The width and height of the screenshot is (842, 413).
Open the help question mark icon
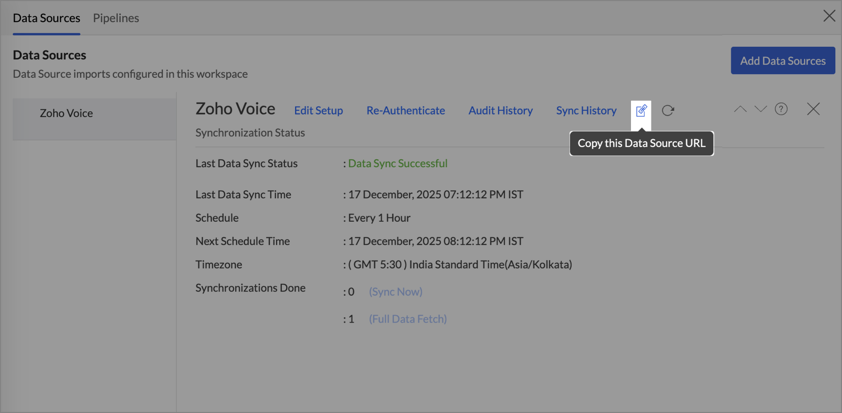click(781, 109)
